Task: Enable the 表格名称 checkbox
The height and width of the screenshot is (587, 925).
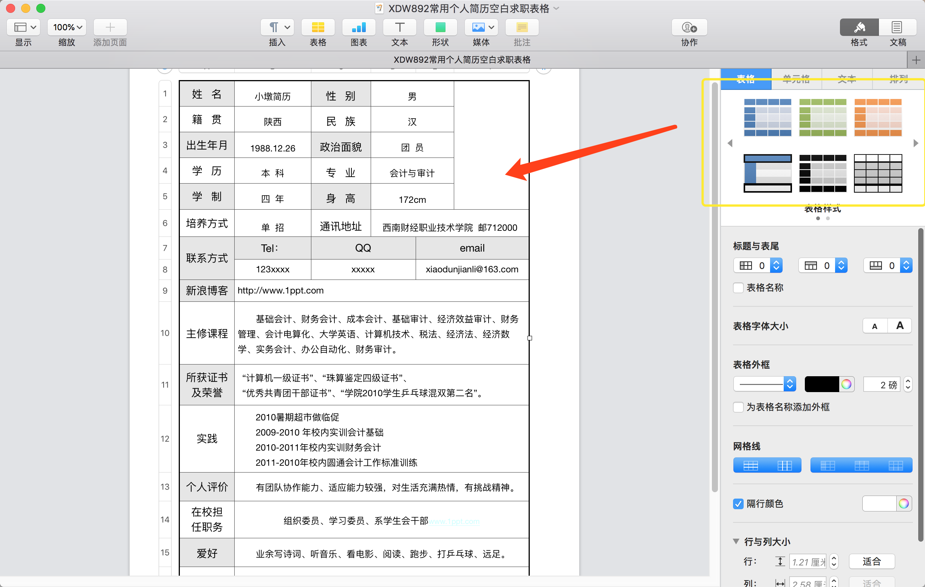Action: pos(738,287)
